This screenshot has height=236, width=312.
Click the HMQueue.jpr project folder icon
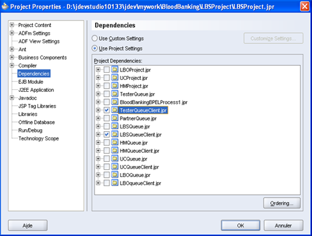[x=115, y=142]
